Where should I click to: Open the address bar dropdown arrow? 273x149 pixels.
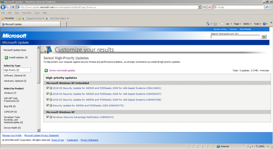199,7
